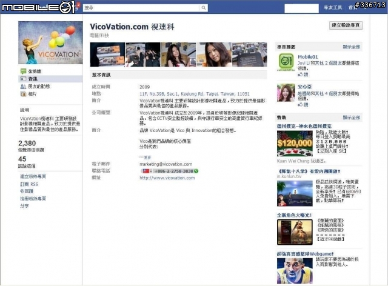Open the Wall tab icon in sidebar
Image resolution: width=388 pixels, height=286 pixels.
click(x=23, y=71)
